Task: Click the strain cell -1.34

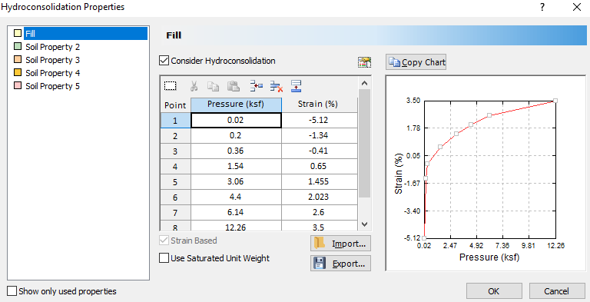Action: click(x=319, y=135)
